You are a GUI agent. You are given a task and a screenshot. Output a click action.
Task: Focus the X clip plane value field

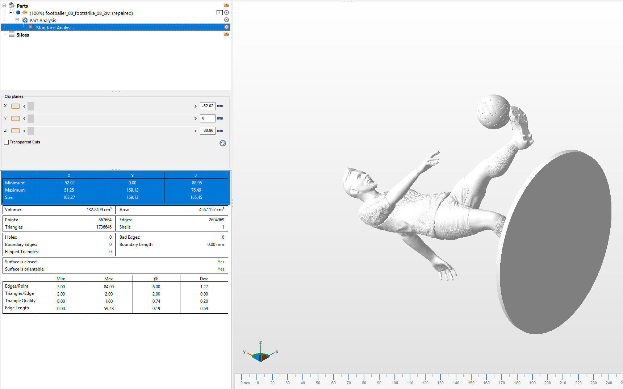[208, 106]
